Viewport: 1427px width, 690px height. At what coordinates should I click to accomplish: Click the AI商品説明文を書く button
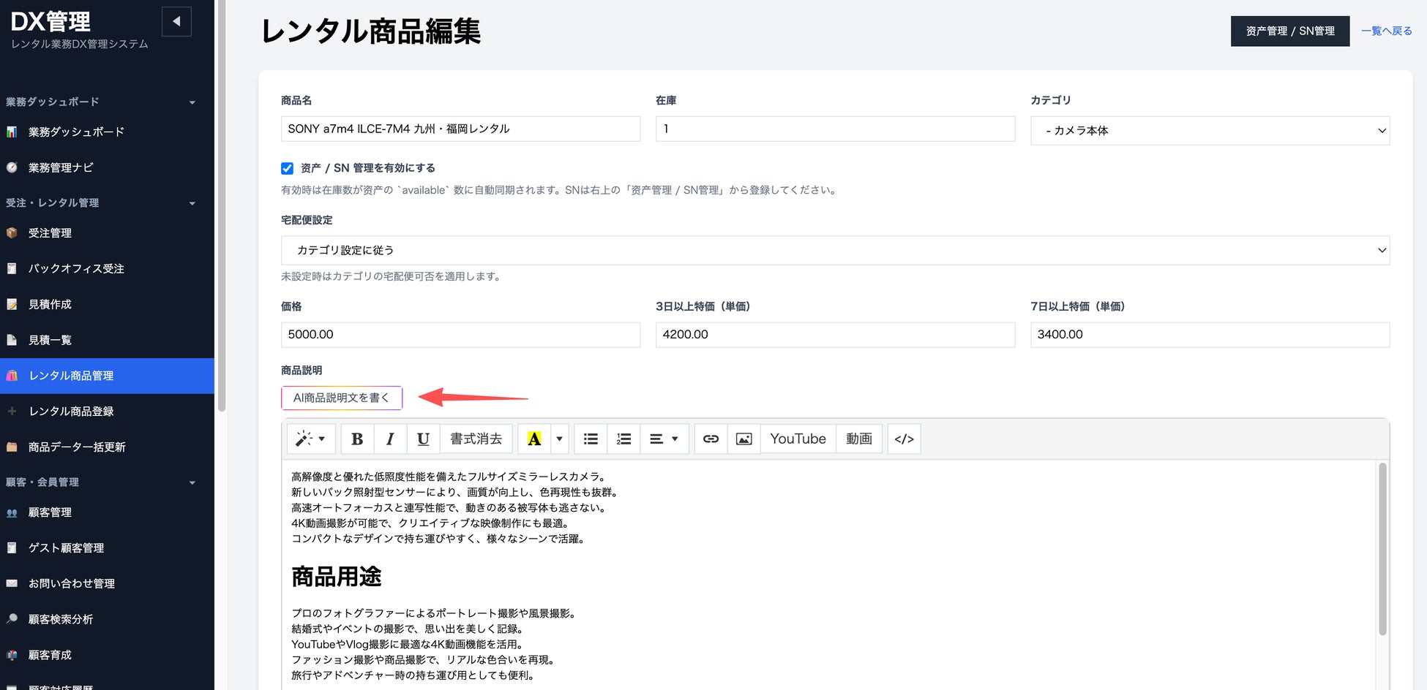[342, 398]
